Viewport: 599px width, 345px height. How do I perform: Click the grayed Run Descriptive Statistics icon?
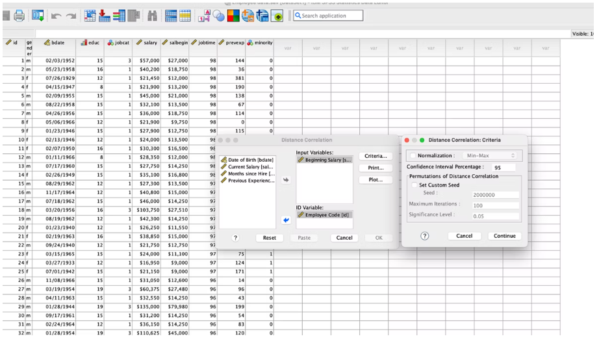[133, 16]
